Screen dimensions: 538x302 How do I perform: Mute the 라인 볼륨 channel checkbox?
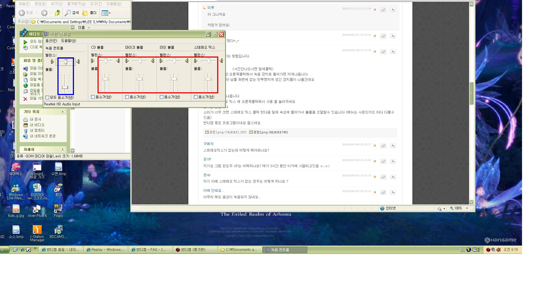(162, 97)
